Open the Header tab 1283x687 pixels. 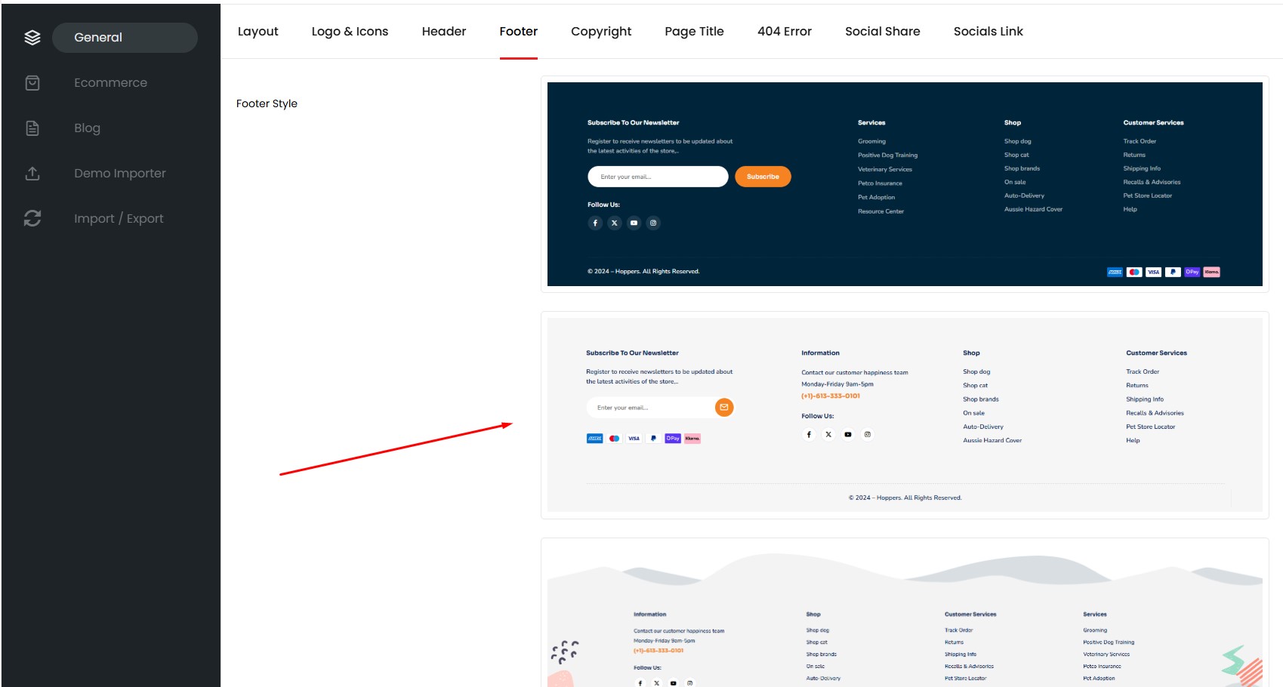444,32
